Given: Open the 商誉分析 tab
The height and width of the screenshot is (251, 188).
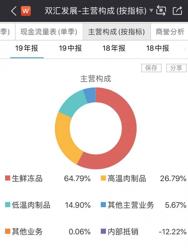Looking at the screenshot, I should point(170,32).
